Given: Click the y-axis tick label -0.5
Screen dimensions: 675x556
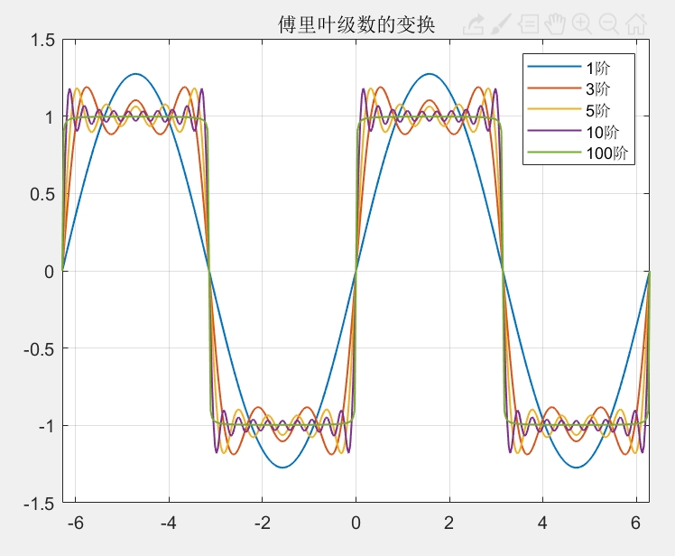Looking at the screenshot, I should point(39,348).
